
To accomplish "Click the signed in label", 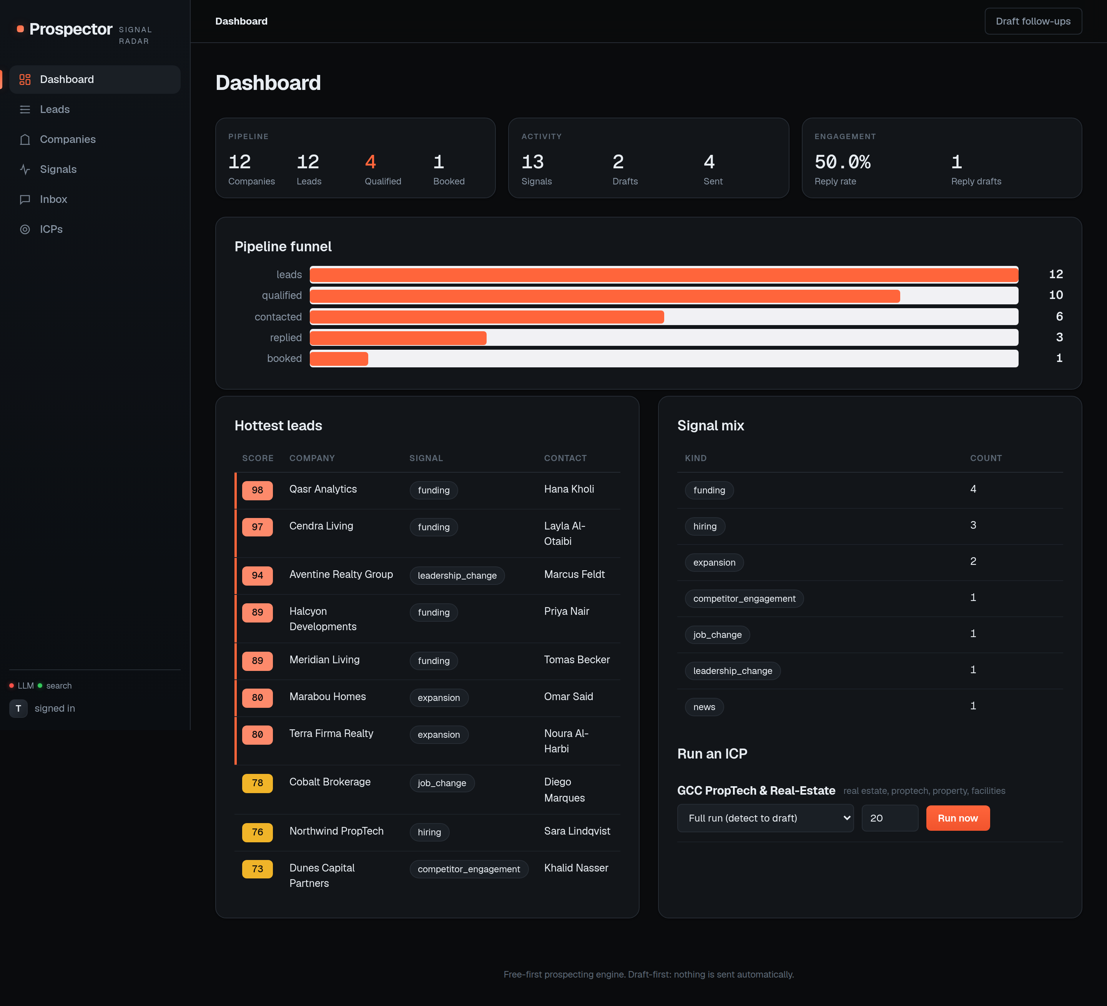I will [x=55, y=709].
